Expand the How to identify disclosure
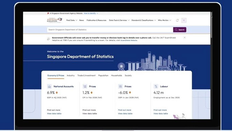232x131 pixels. pos(91,13)
